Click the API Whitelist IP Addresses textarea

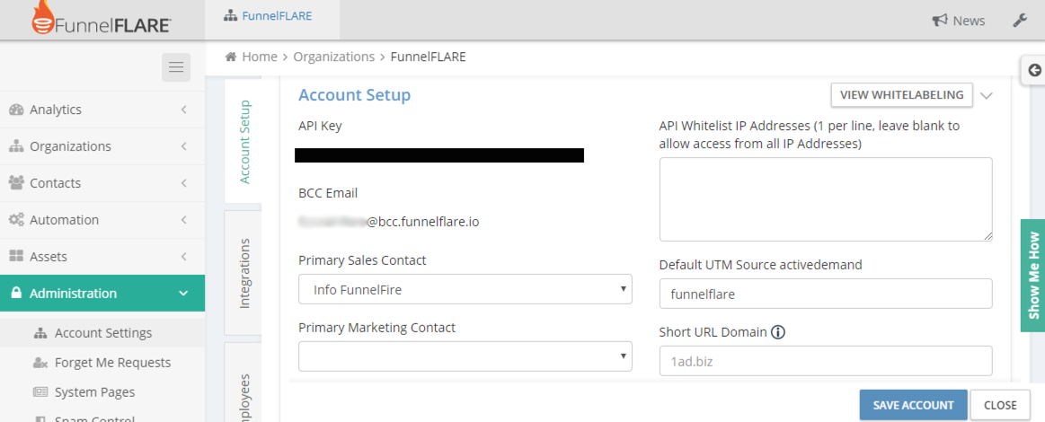point(825,199)
